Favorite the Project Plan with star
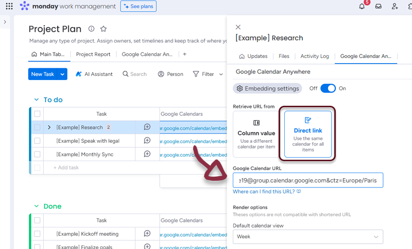This screenshot has height=249, width=412. 104,29
